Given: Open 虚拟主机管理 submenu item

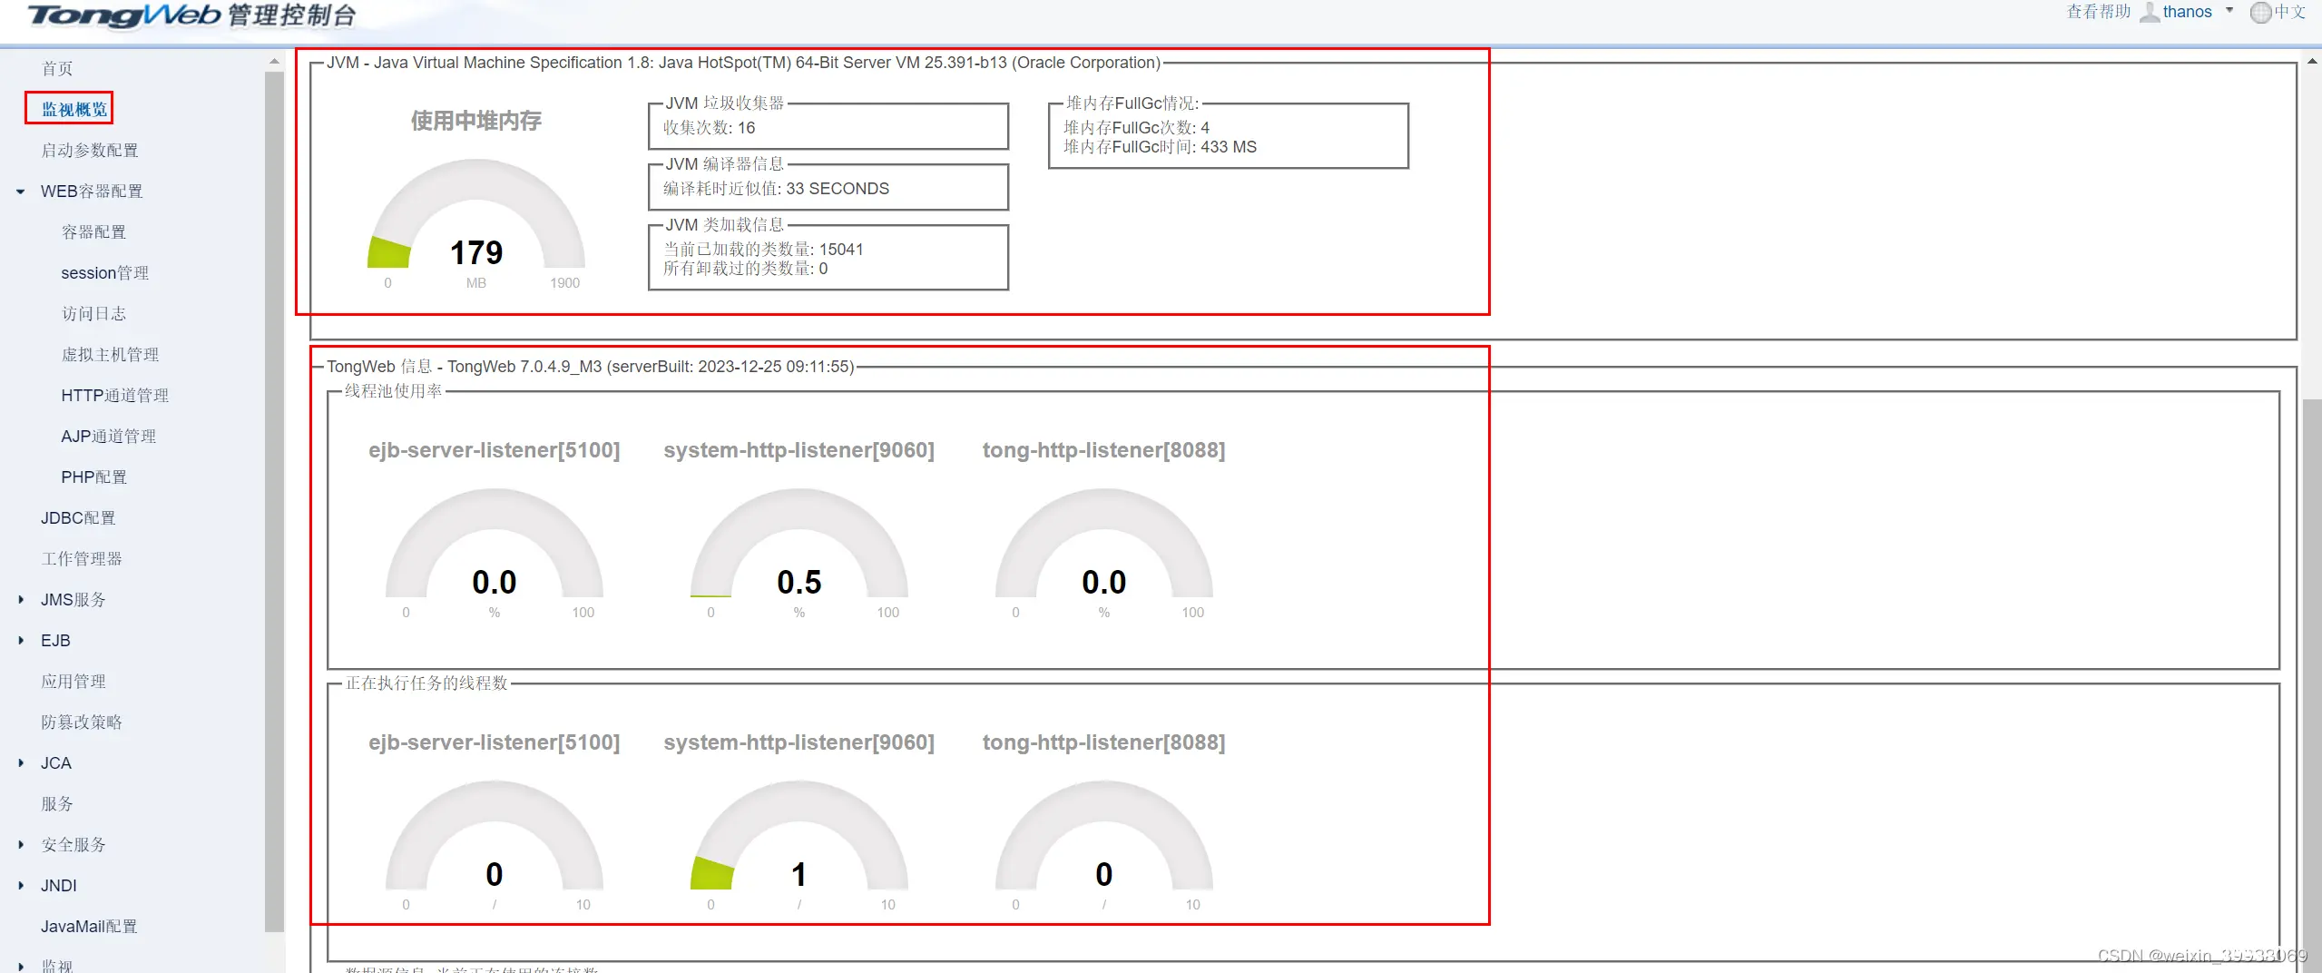Looking at the screenshot, I should coord(110,355).
